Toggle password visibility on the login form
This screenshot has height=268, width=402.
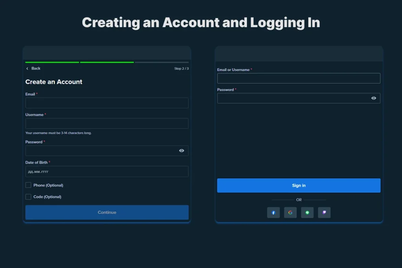(373, 98)
